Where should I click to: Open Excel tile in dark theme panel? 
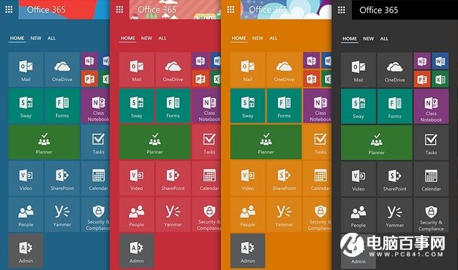(x=440, y=79)
